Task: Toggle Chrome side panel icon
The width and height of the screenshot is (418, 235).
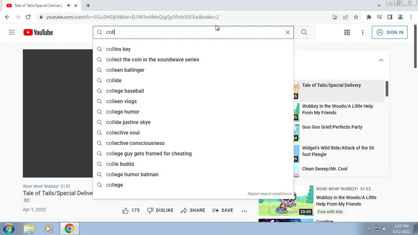Action: pos(390,17)
